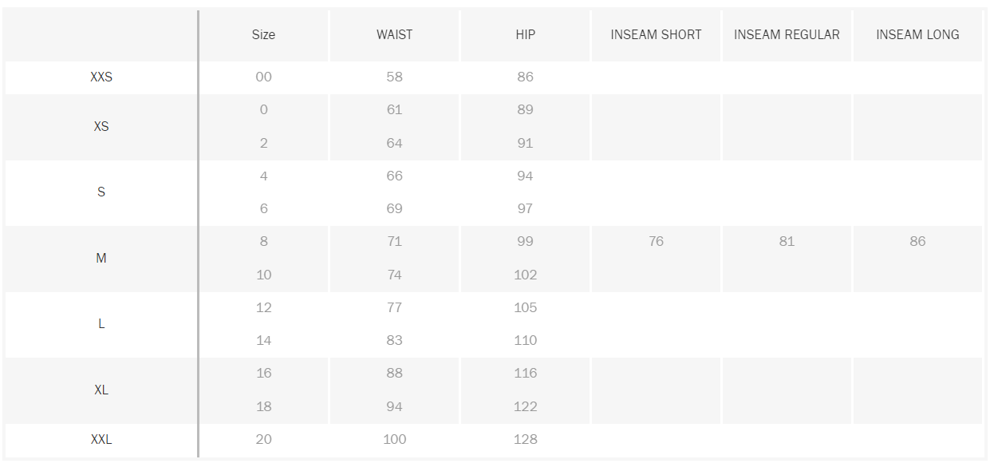Click the inseam short value 76
The height and width of the screenshot is (467, 990).
pos(656,242)
